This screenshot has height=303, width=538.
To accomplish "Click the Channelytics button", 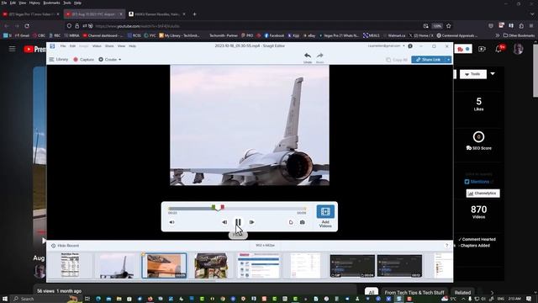I will [x=483, y=194].
